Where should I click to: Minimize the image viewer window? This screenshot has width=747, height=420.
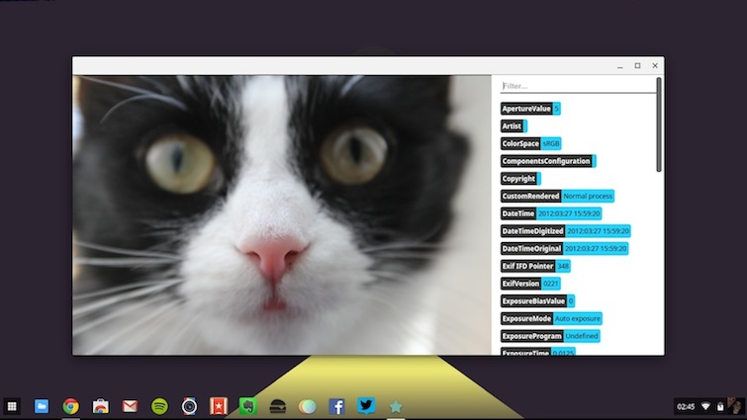pyautogui.click(x=619, y=66)
